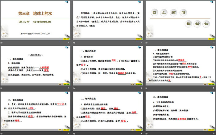Click slide number 5 label

[x=141, y=88]
